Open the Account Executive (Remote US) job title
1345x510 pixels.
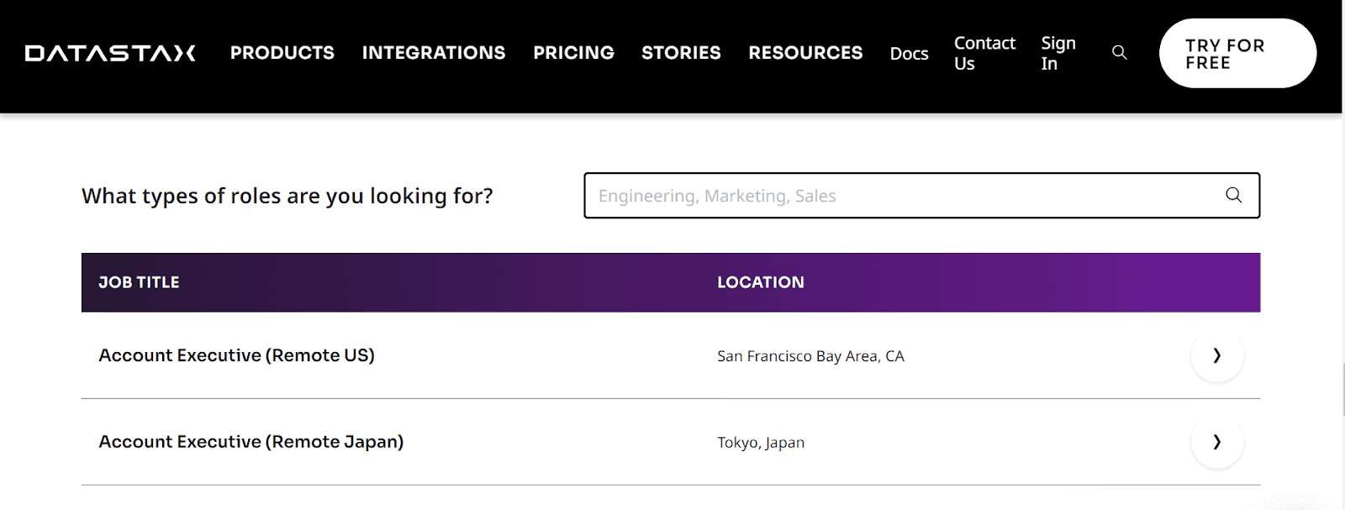pos(236,355)
